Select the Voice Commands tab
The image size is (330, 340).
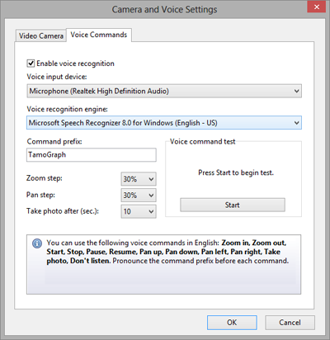tap(99, 35)
